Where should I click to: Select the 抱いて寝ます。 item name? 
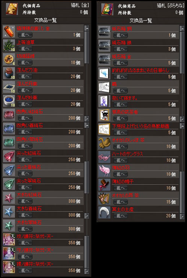[125, 98]
